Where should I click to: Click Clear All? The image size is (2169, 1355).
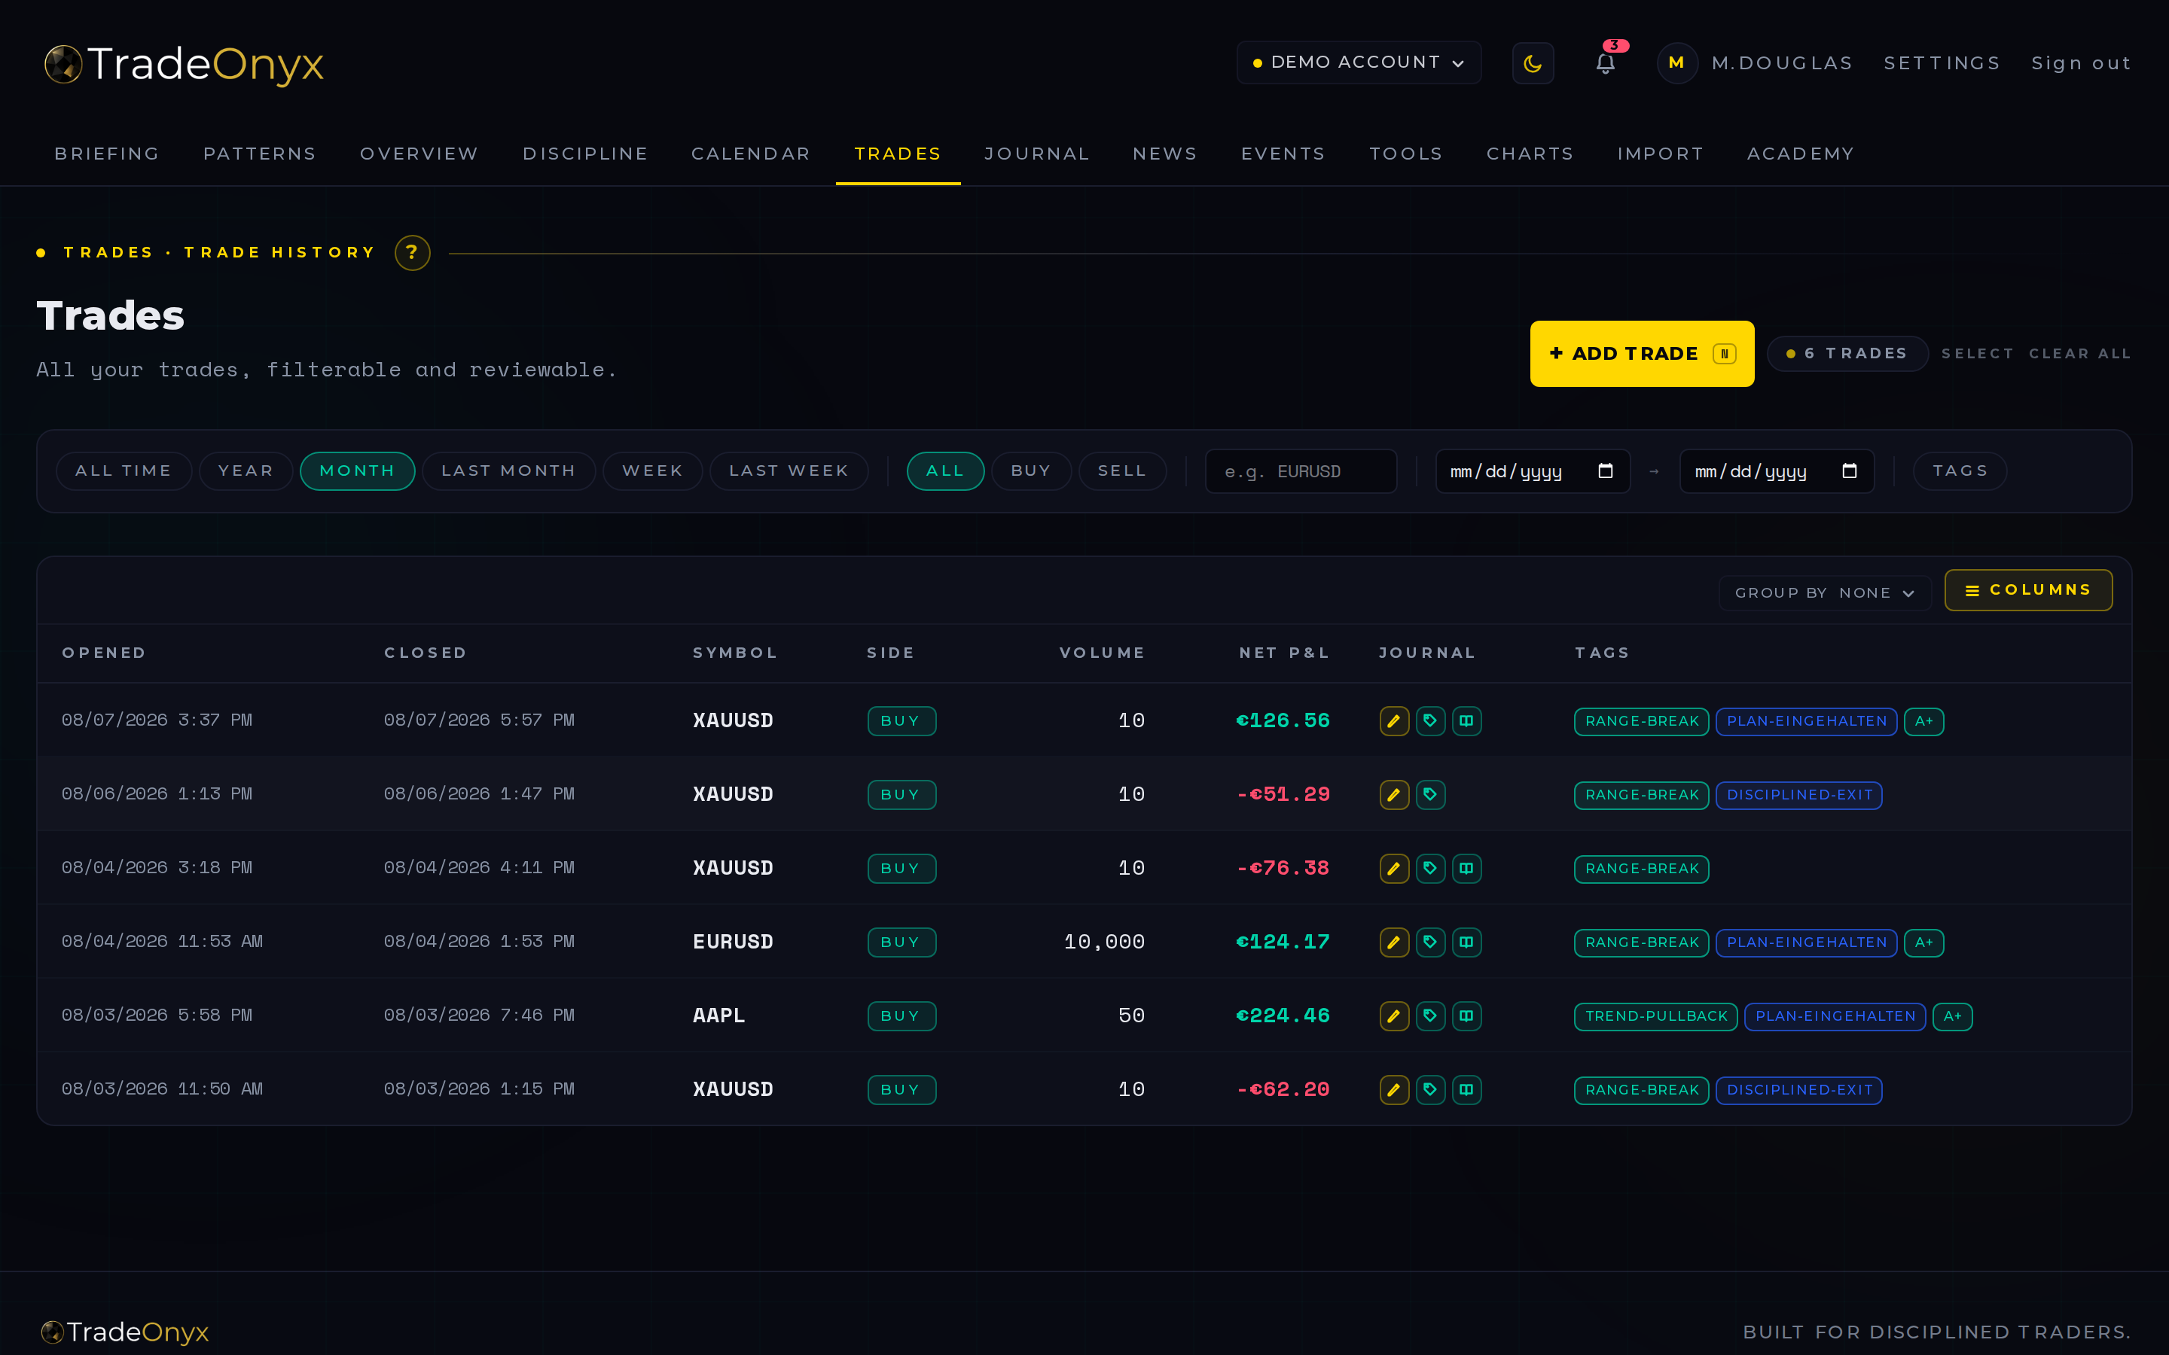tap(2079, 354)
